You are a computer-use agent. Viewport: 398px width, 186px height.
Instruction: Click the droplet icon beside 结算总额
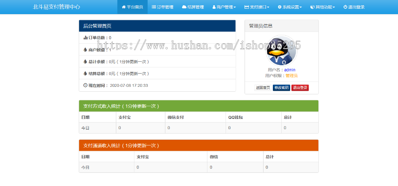85,74
